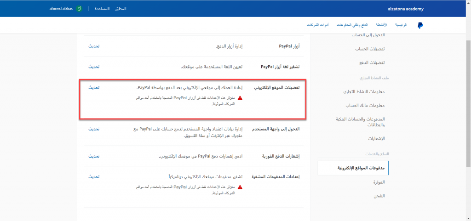The image size is (471, 221).
Task: Select مدفوعات المواقع الإلكترونية in sidebar
Action: [353, 168]
